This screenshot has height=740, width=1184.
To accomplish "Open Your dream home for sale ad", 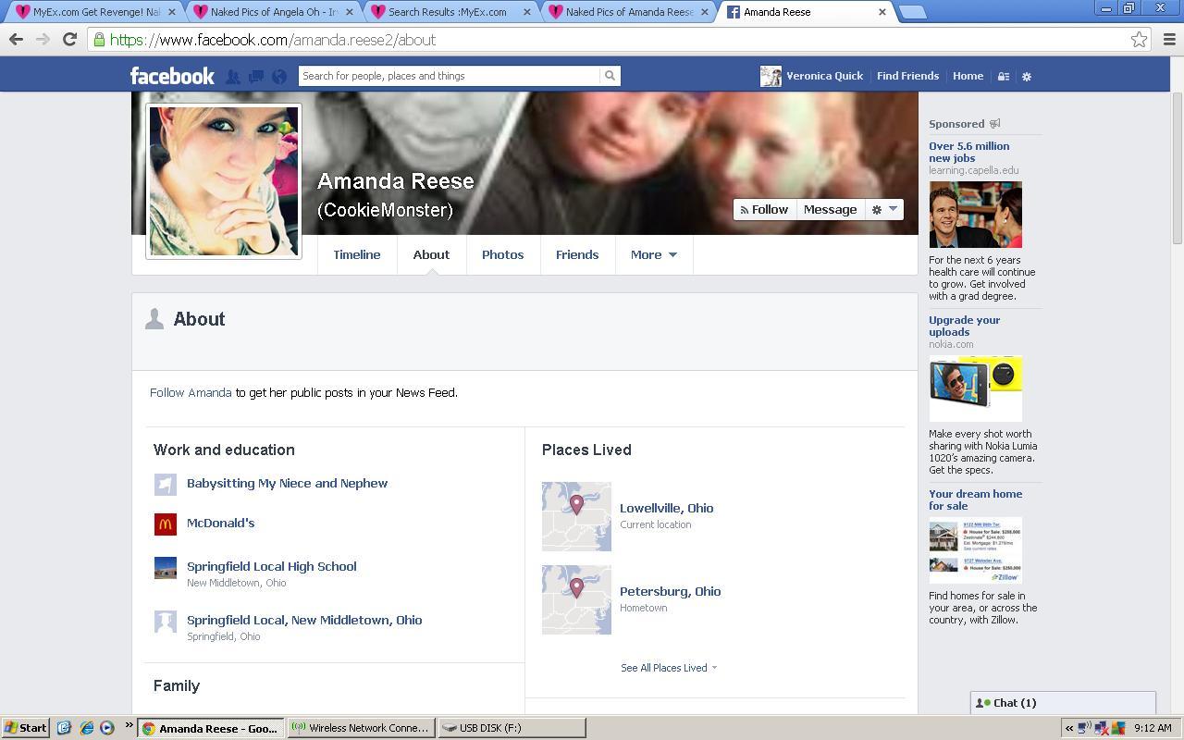I will coord(975,499).
